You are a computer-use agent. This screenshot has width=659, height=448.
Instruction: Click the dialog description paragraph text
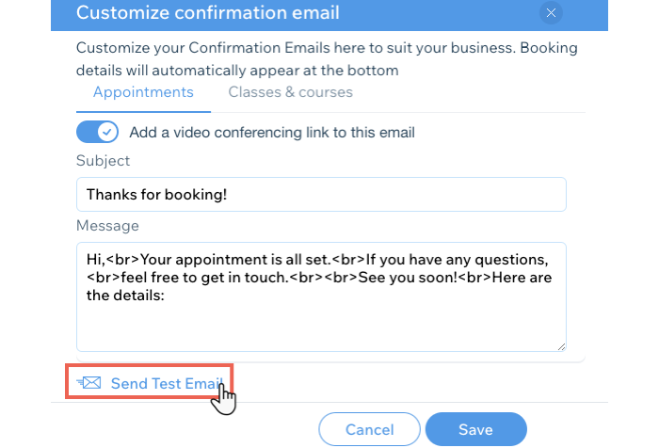(x=327, y=59)
